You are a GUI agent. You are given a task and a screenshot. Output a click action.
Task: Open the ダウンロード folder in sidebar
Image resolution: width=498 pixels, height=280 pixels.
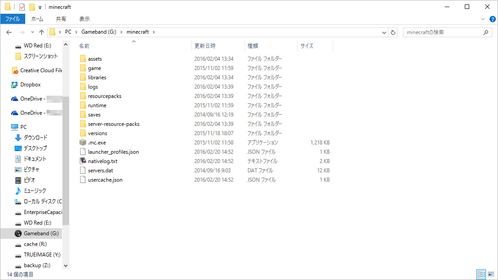click(x=31, y=137)
